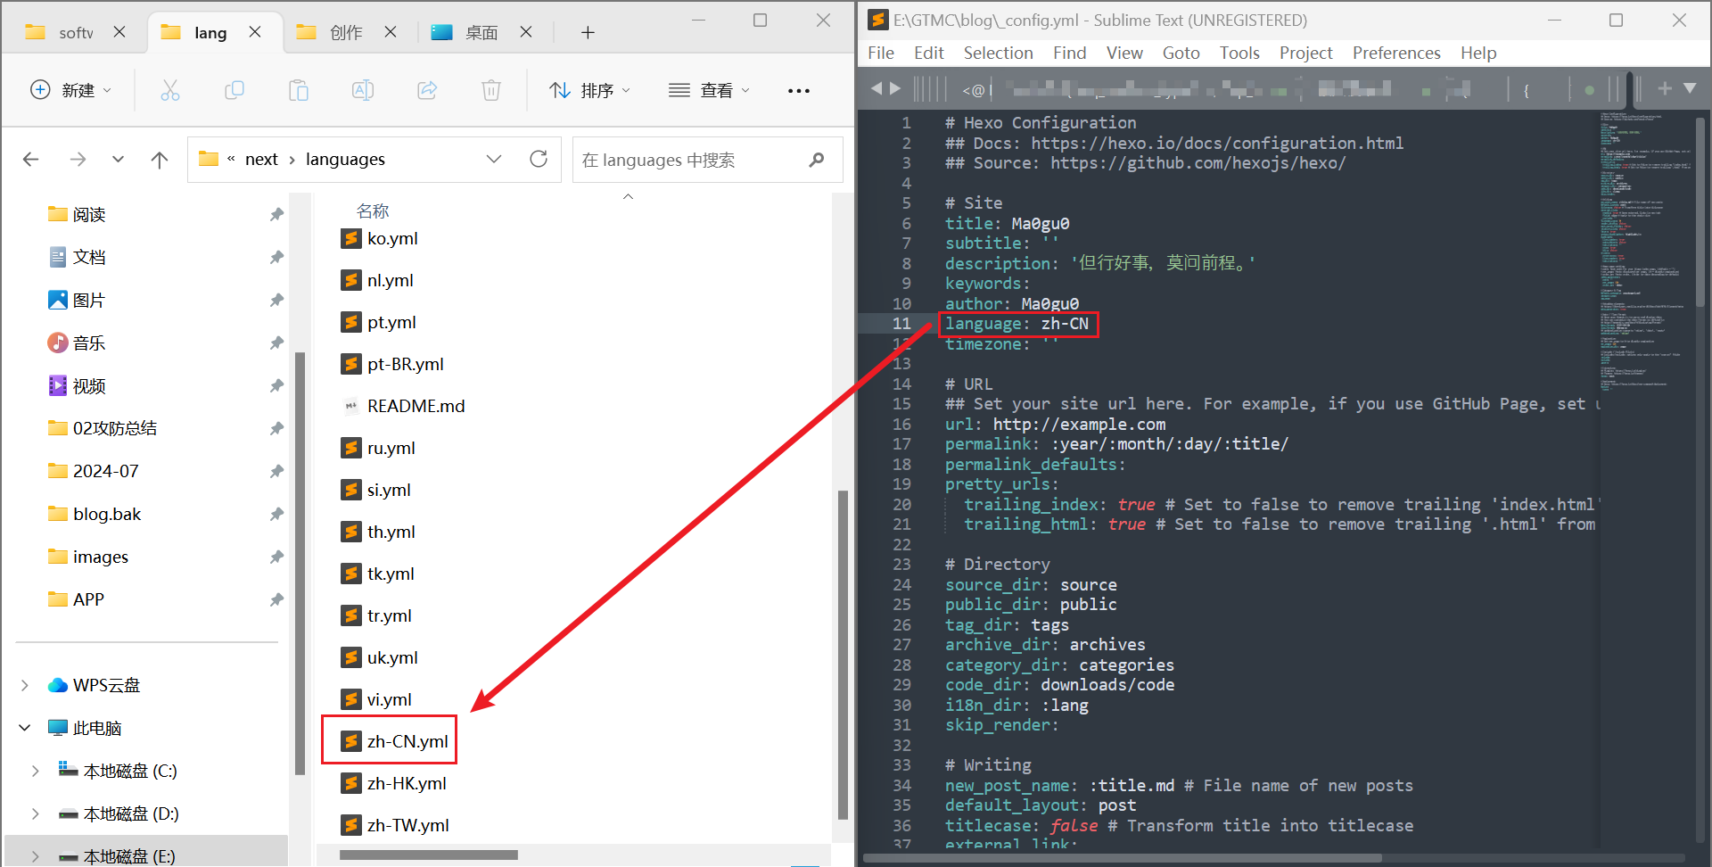This screenshot has width=1712, height=867.
Task: Click the pin icon beside blog.bak
Action: click(x=276, y=514)
